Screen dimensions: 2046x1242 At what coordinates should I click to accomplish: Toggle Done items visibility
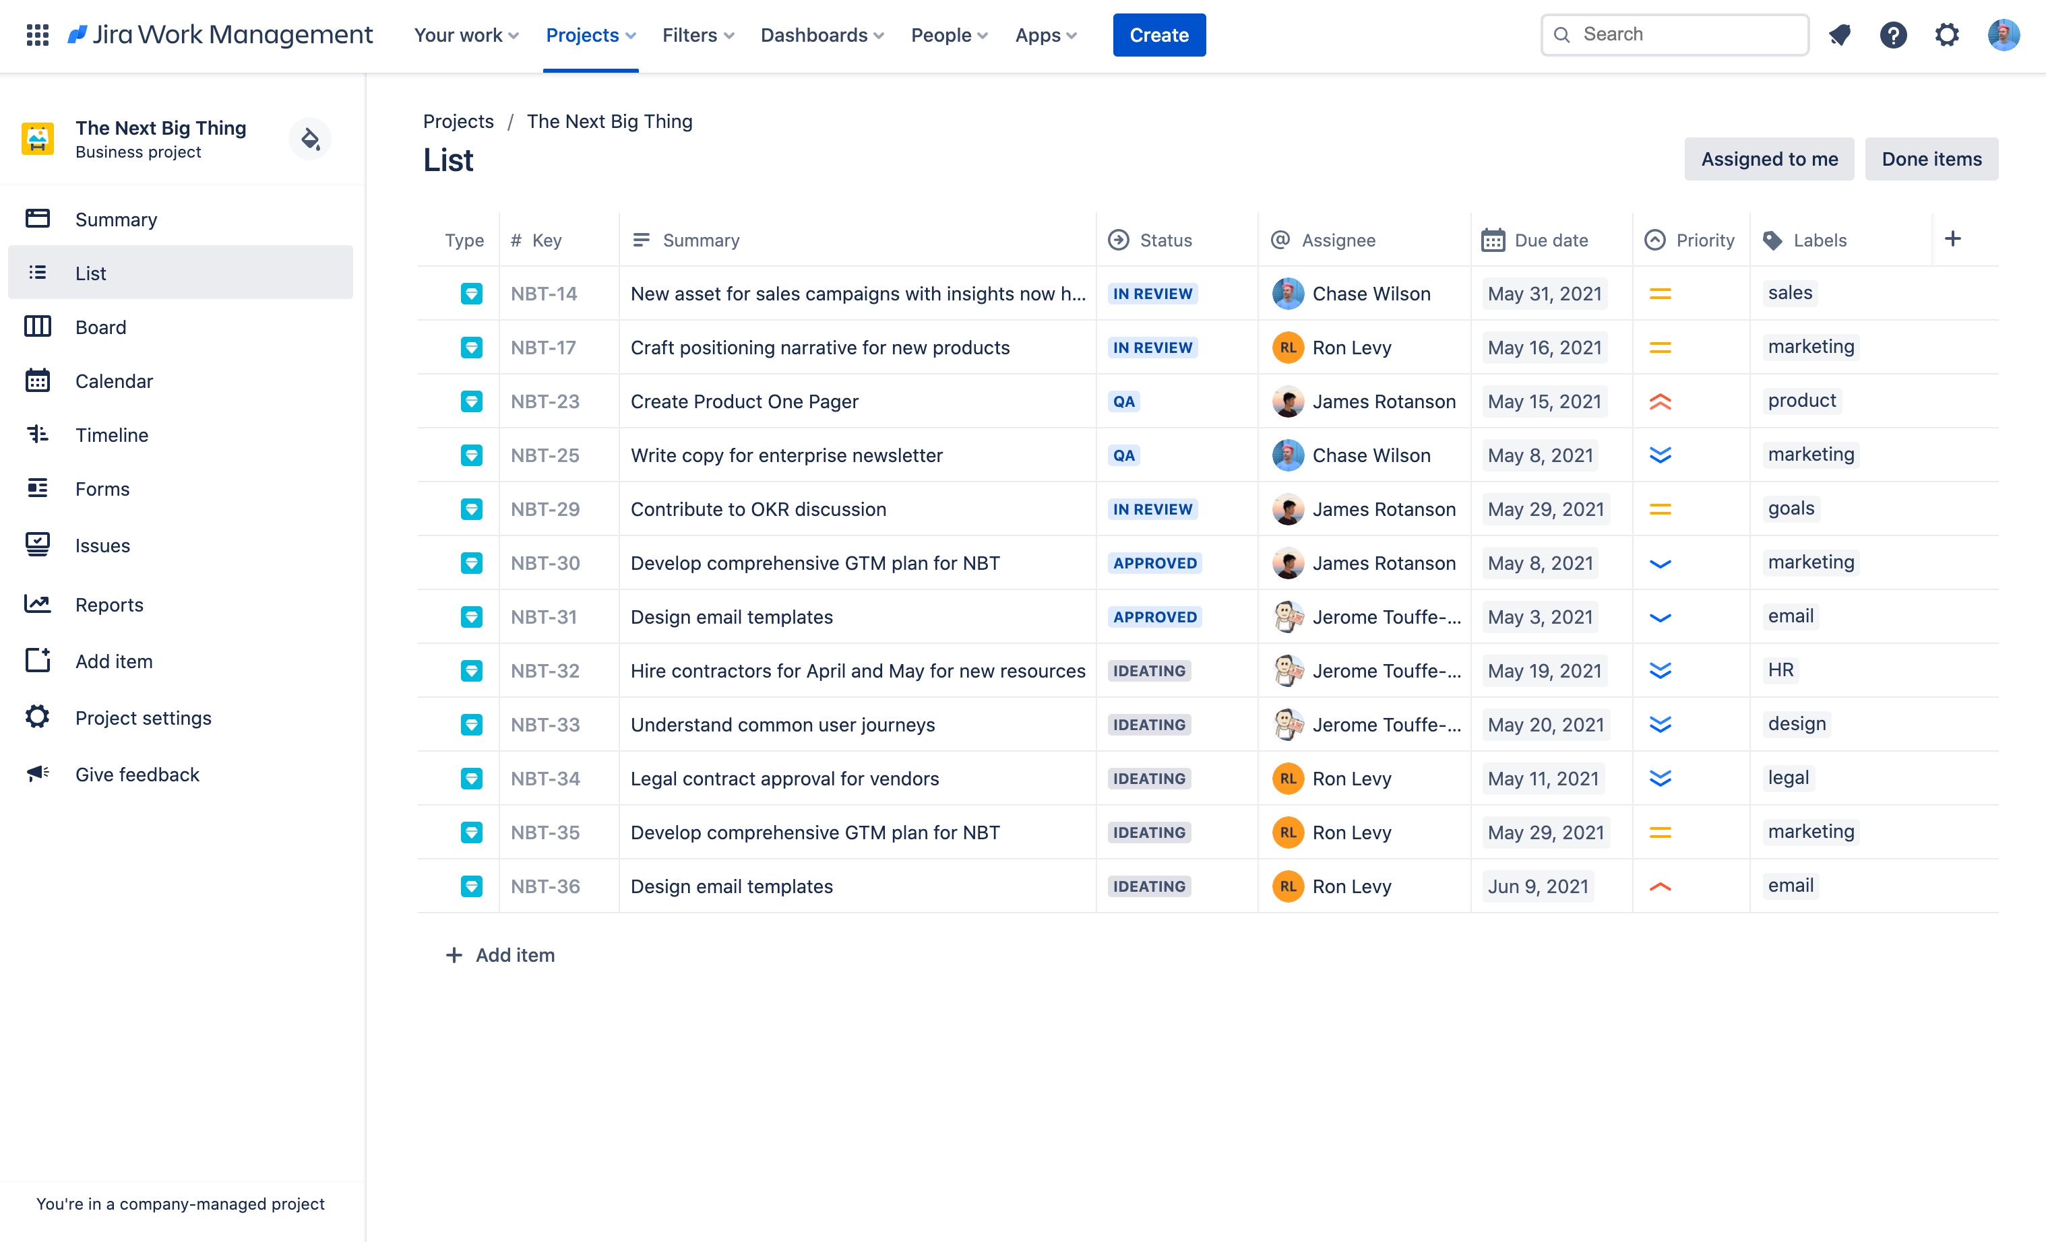(1931, 158)
